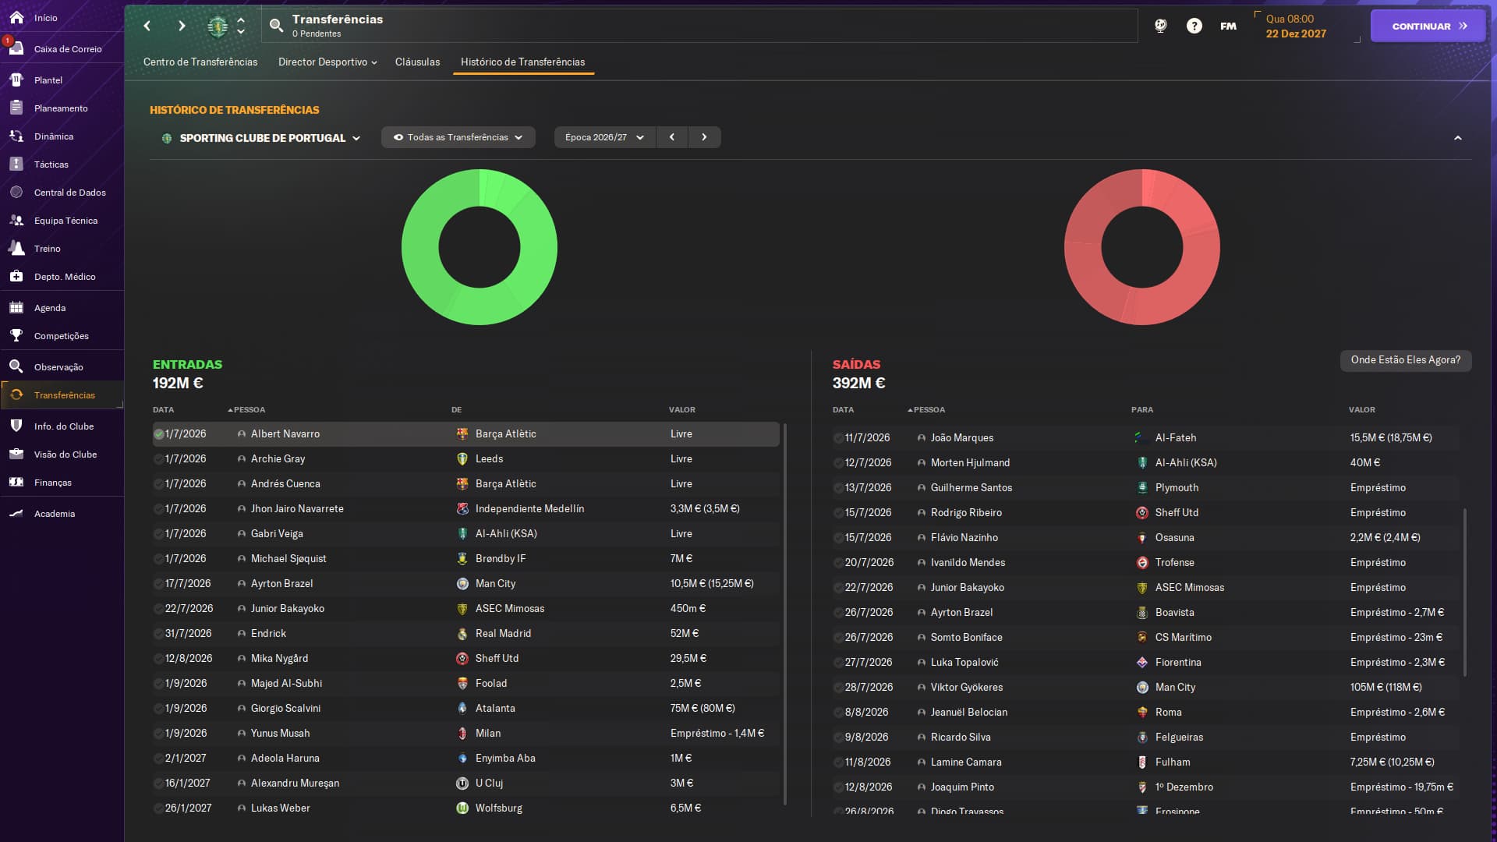Image resolution: width=1497 pixels, height=842 pixels.
Task: Open Depto. Médico from the sidebar
Action: tap(65, 277)
